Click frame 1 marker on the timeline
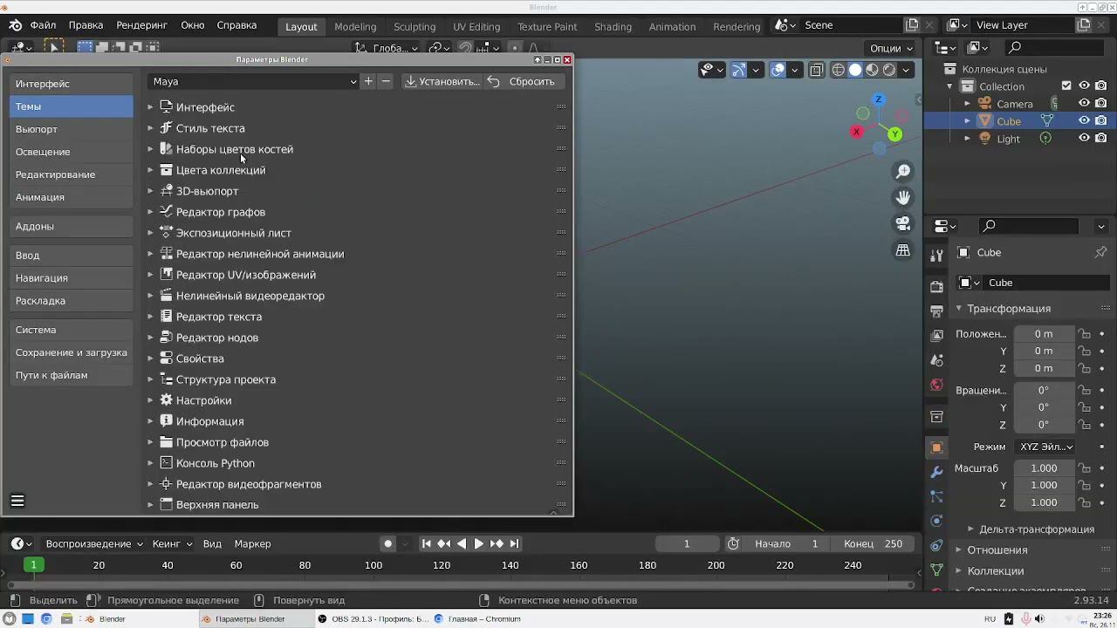This screenshot has height=628, width=1117. (x=33, y=565)
